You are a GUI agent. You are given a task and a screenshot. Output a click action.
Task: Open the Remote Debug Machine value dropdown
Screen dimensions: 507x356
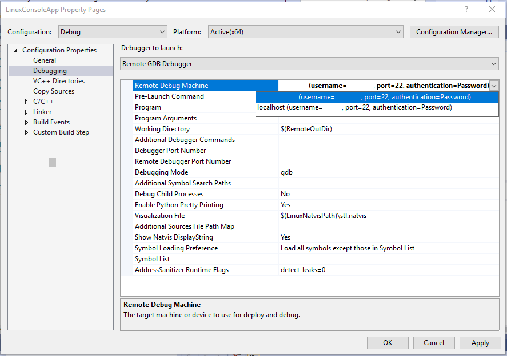(493, 85)
